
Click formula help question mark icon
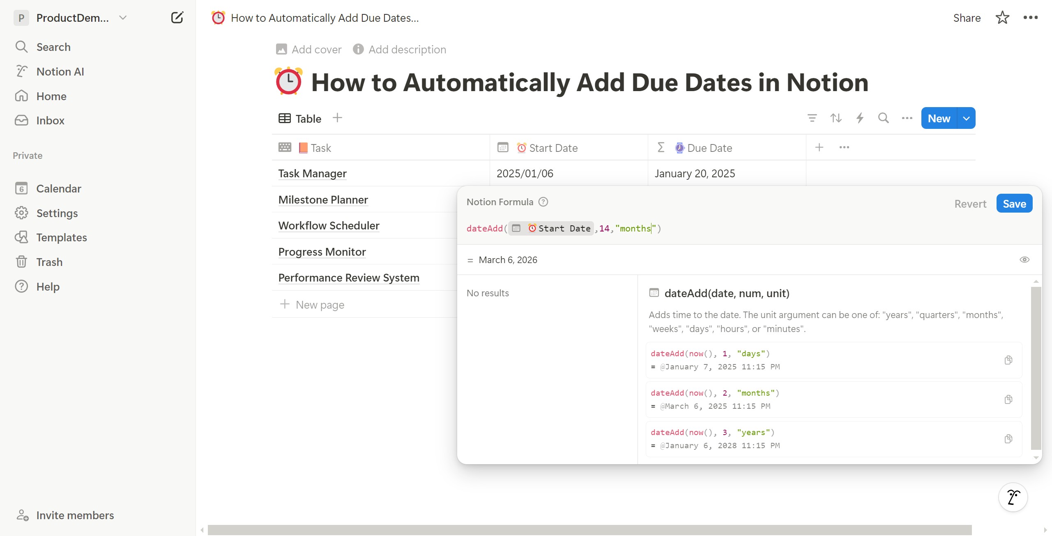pos(543,202)
